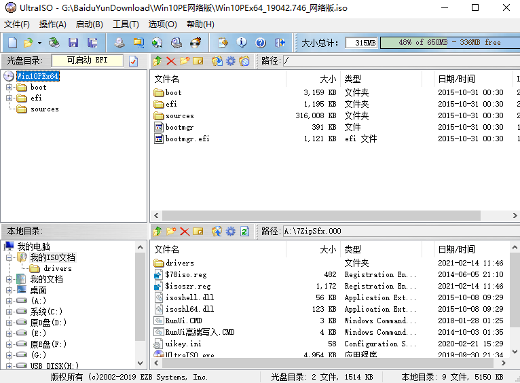Click the blue Help question mark icon

261,43
